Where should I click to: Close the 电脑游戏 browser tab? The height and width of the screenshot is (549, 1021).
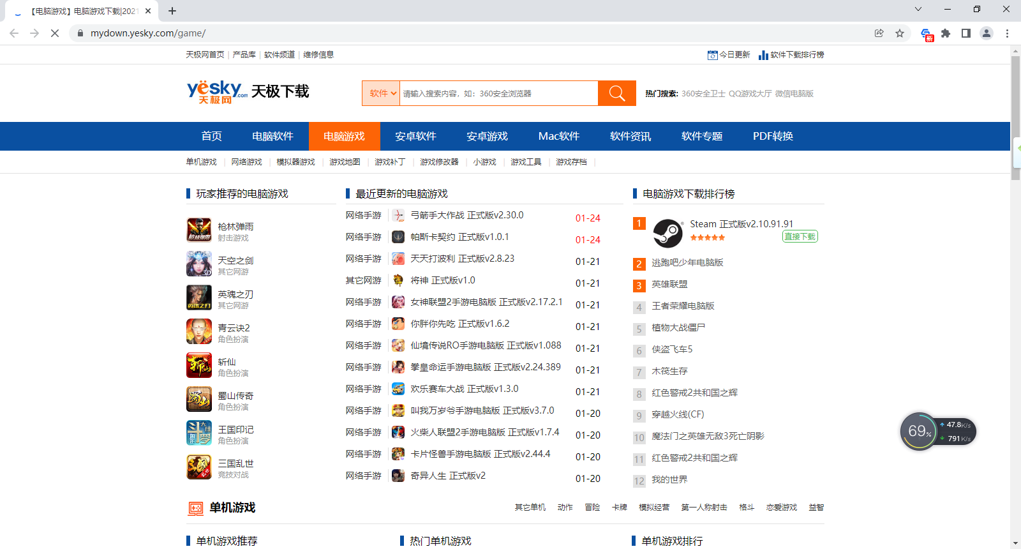148,11
